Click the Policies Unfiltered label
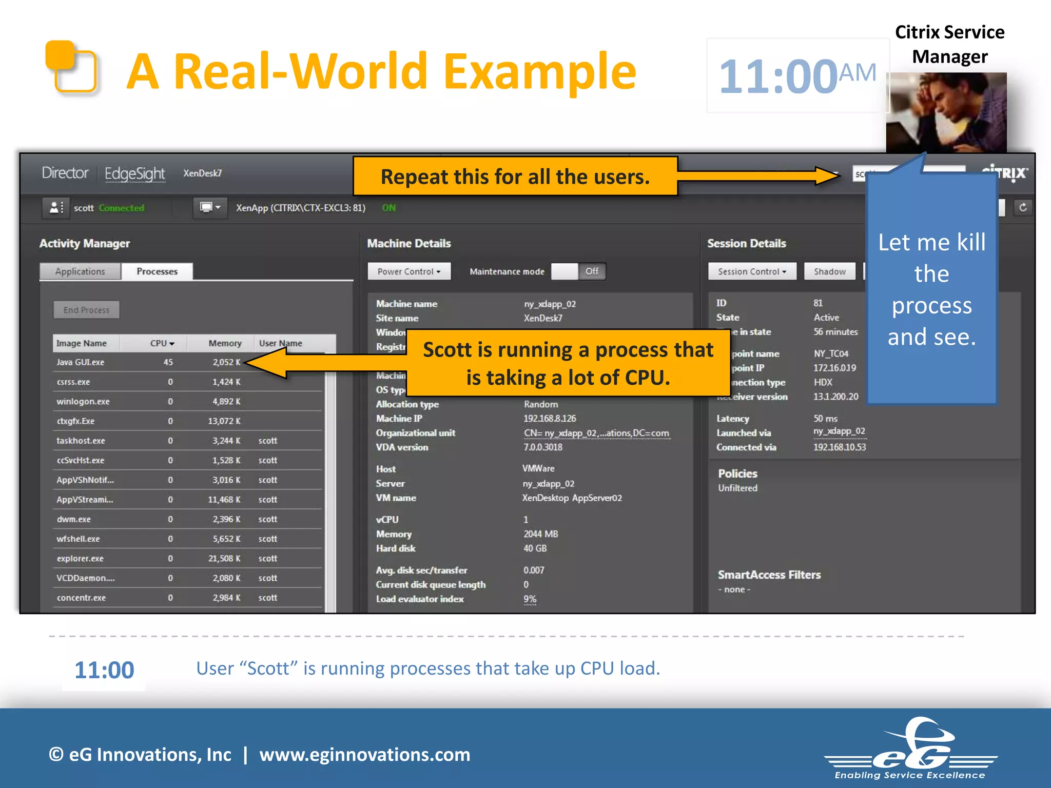This screenshot has width=1051, height=788. pos(737,488)
